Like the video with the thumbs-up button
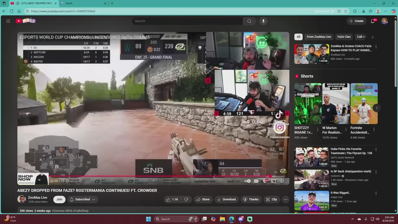 click(172, 199)
